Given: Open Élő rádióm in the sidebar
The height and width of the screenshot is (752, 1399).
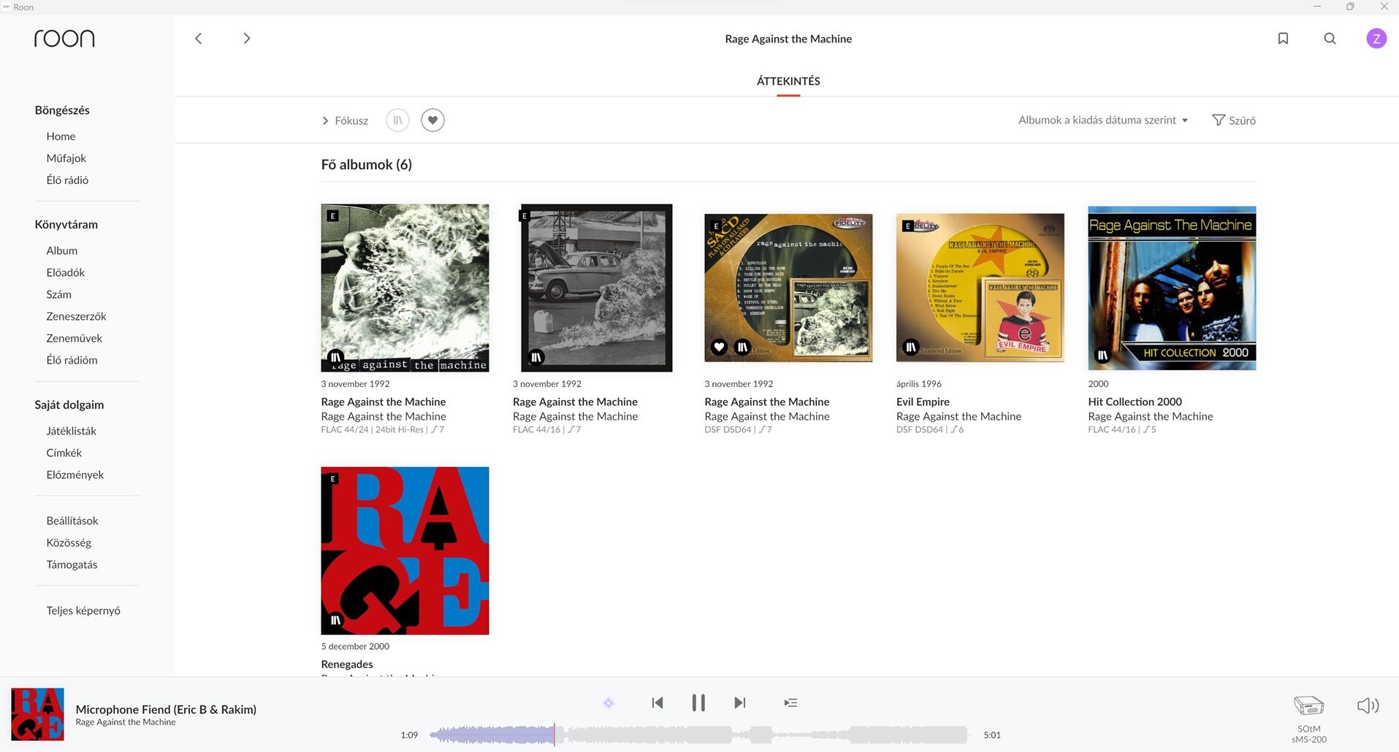Looking at the screenshot, I should (72, 360).
